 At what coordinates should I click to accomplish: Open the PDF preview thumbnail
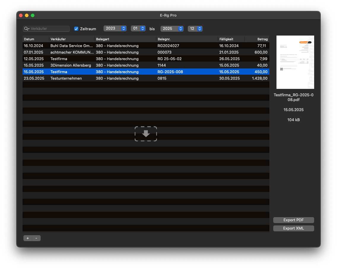click(295, 62)
